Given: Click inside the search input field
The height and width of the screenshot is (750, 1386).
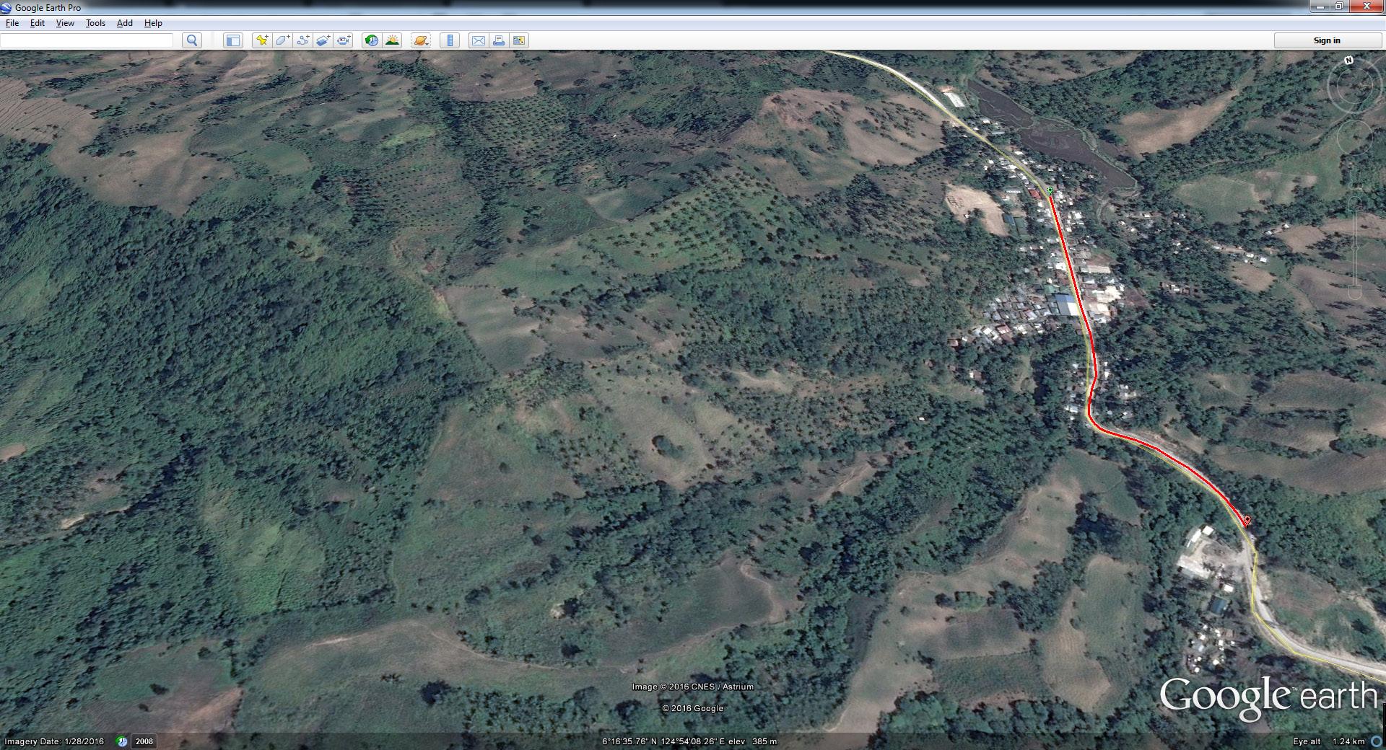Looking at the screenshot, I should tap(87, 40).
